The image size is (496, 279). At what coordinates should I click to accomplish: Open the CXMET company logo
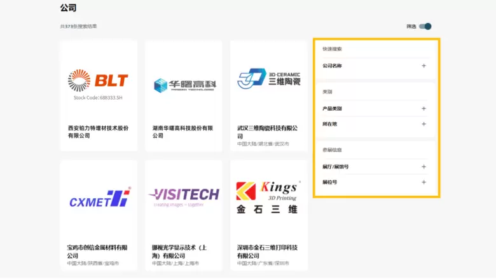point(100,197)
